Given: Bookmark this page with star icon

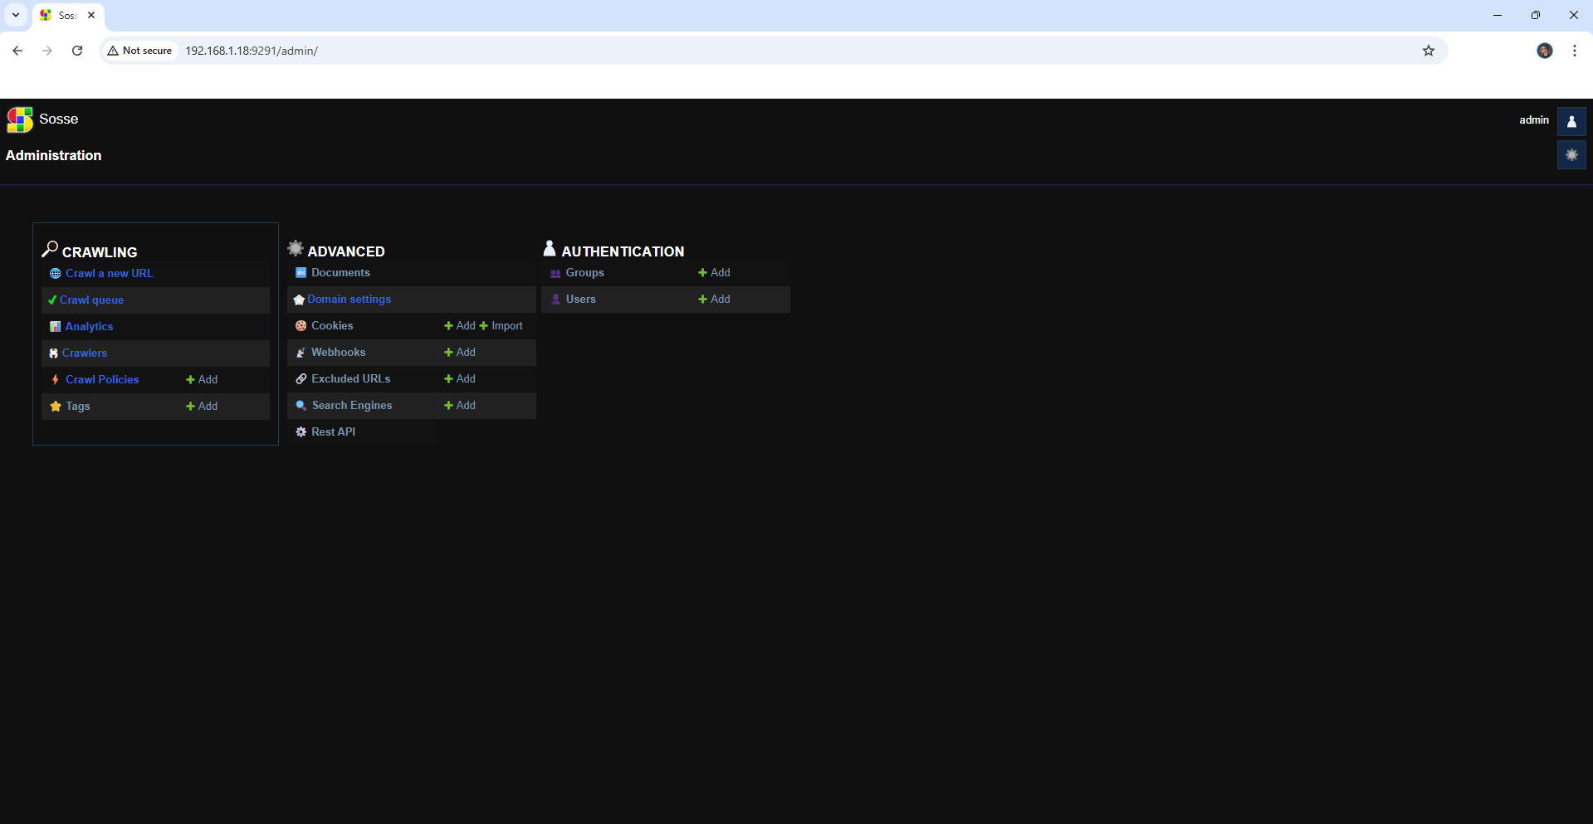Looking at the screenshot, I should [1428, 51].
